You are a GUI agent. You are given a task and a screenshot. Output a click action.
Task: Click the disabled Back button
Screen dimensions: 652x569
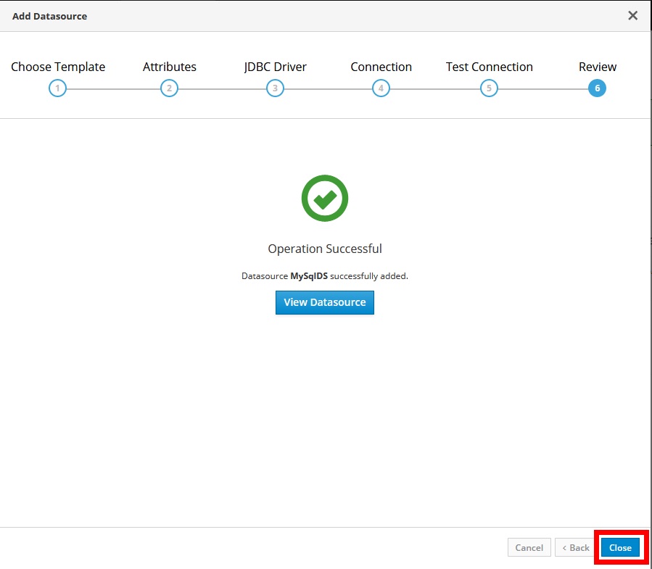(576, 547)
